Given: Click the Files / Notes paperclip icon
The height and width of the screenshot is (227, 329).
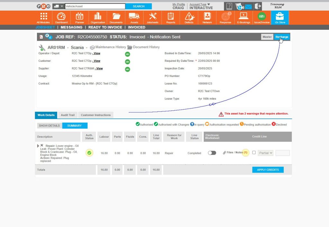Looking at the screenshot, I should pyautogui.click(x=224, y=153).
